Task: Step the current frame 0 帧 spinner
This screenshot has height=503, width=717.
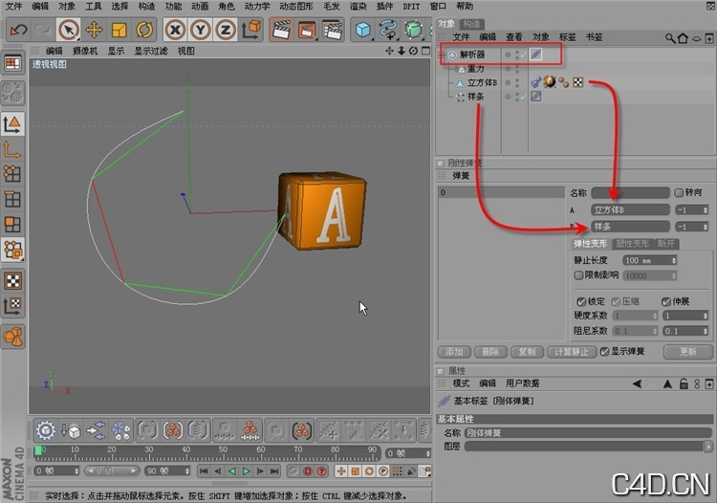Action: coord(428,453)
